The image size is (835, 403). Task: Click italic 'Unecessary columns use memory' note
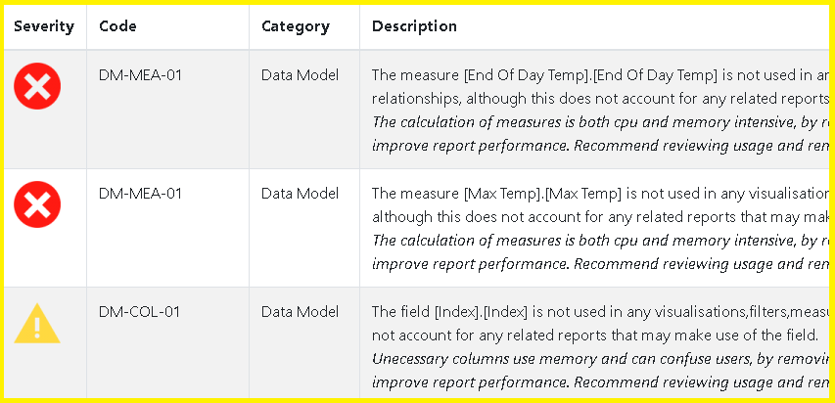601,359
